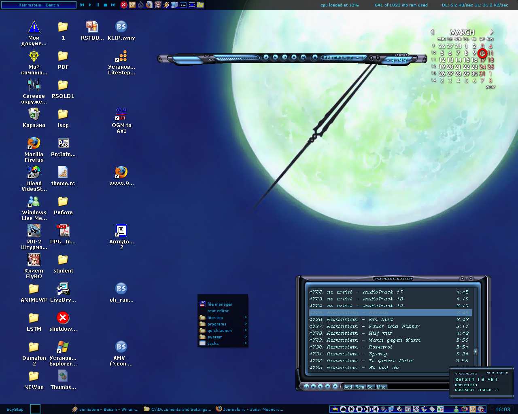Image resolution: width=518 pixels, height=414 pixels.
Task: Click playlist editor pause button
Action: pos(306,387)
